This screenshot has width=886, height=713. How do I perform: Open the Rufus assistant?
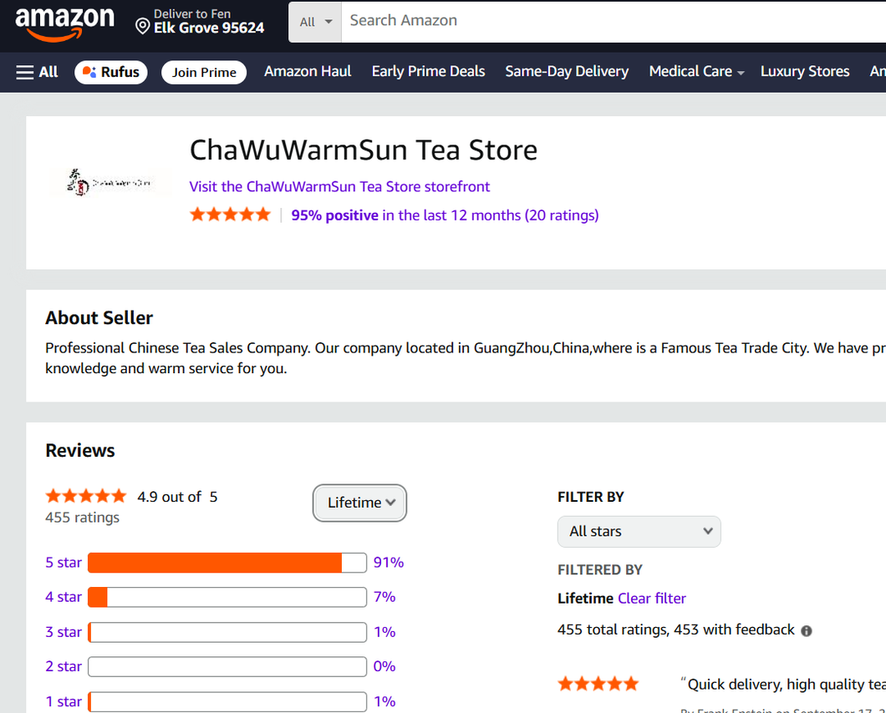pos(111,72)
